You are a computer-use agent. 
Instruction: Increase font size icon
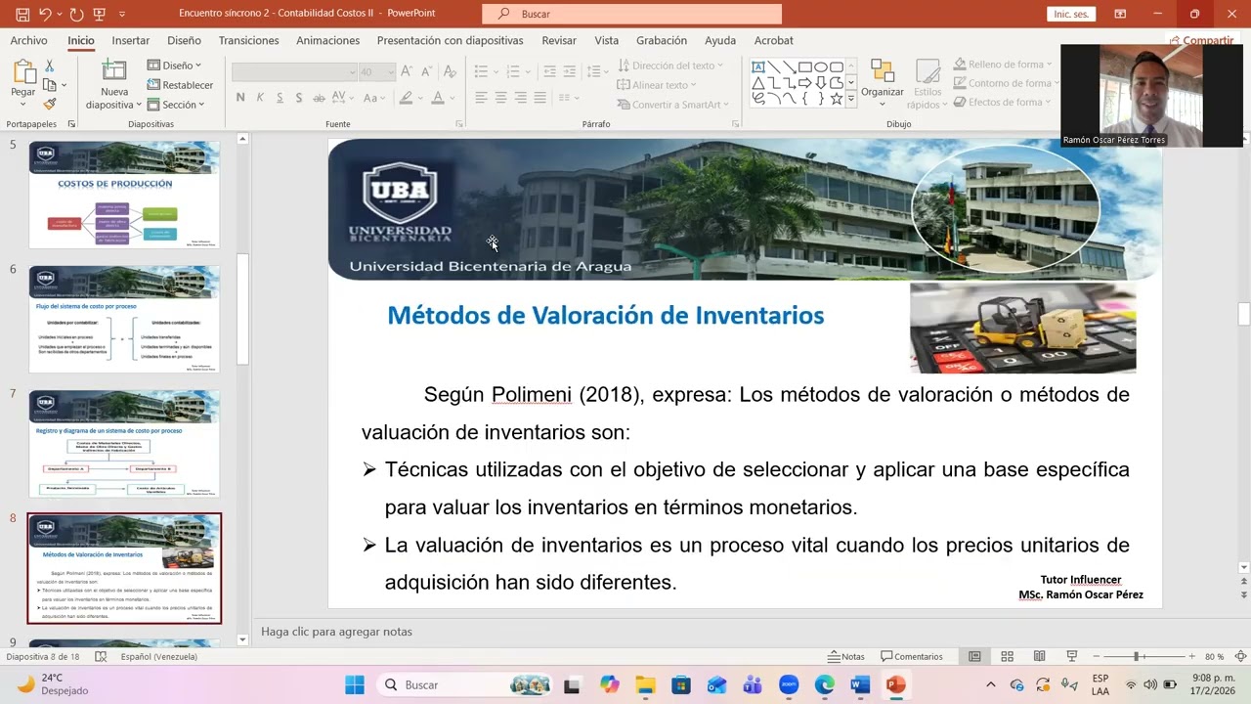(407, 71)
